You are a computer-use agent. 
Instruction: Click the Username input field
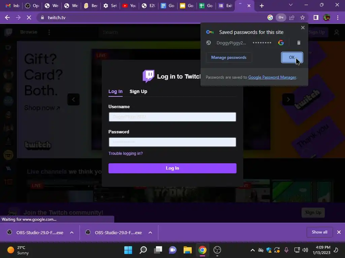172,117
